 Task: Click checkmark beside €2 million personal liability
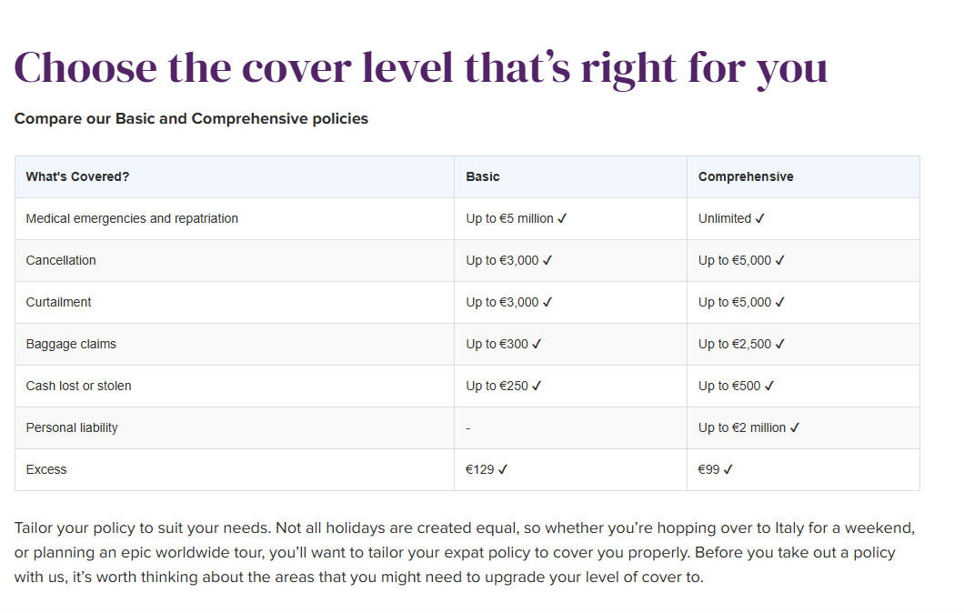[795, 427]
